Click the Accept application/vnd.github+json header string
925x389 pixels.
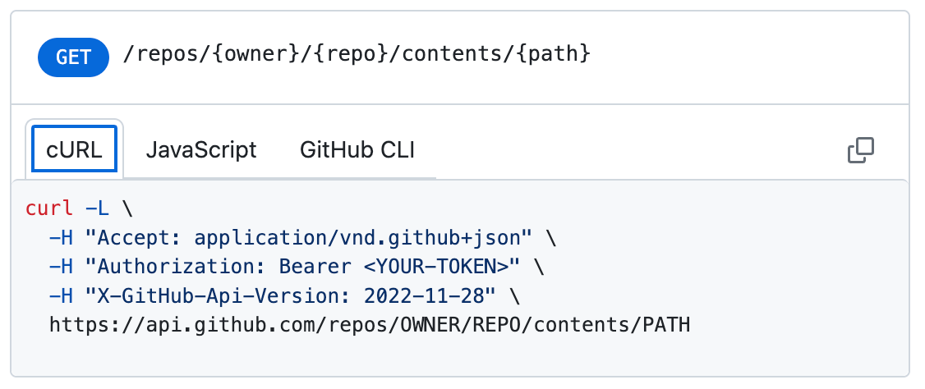coord(309,237)
